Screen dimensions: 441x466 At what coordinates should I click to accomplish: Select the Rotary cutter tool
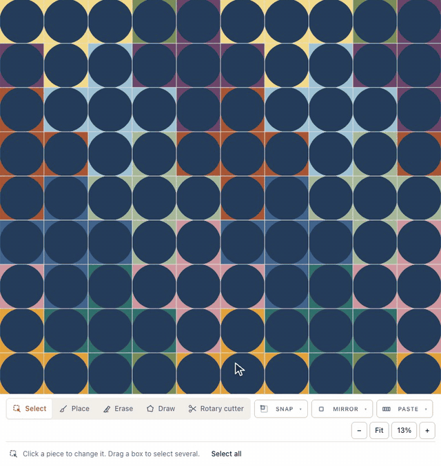tap(216, 409)
